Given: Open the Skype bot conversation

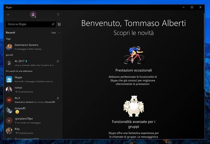Looking at the screenshot, I should pos(33,79).
